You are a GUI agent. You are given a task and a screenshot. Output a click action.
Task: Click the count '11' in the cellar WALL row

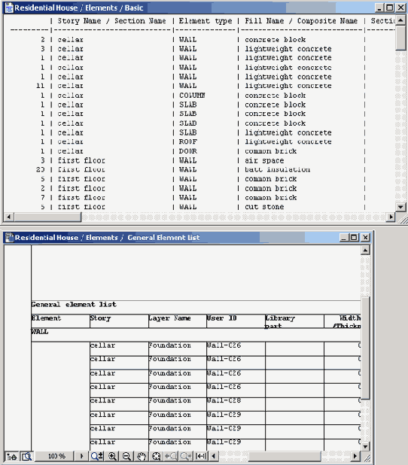click(x=41, y=86)
